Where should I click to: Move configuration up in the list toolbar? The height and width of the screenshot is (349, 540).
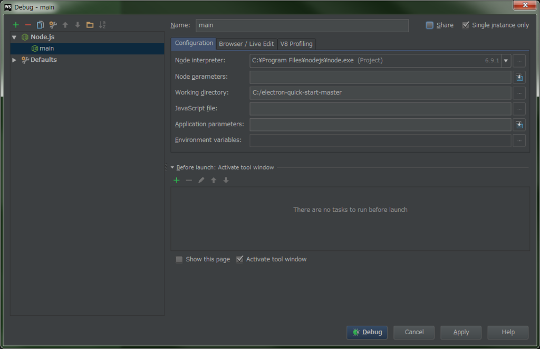pyautogui.click(x=65, y=25)
